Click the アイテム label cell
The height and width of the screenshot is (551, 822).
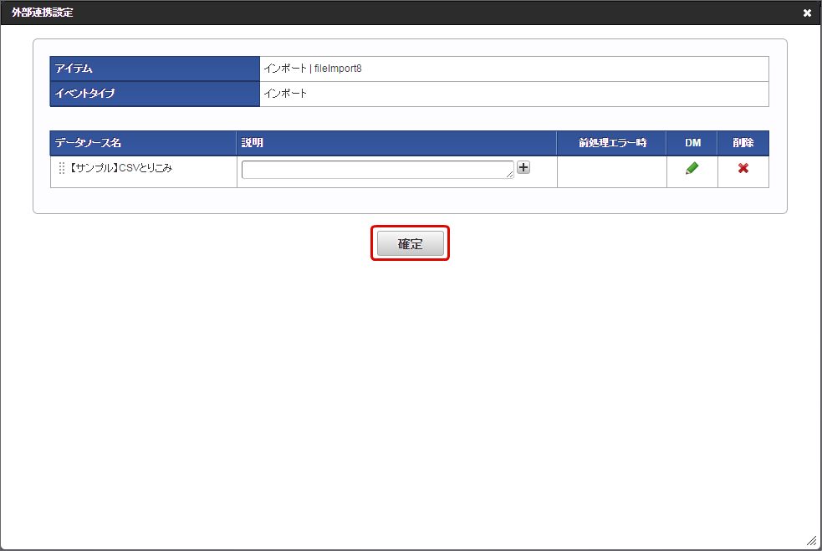pyautogui.click(x=155, y=69)
